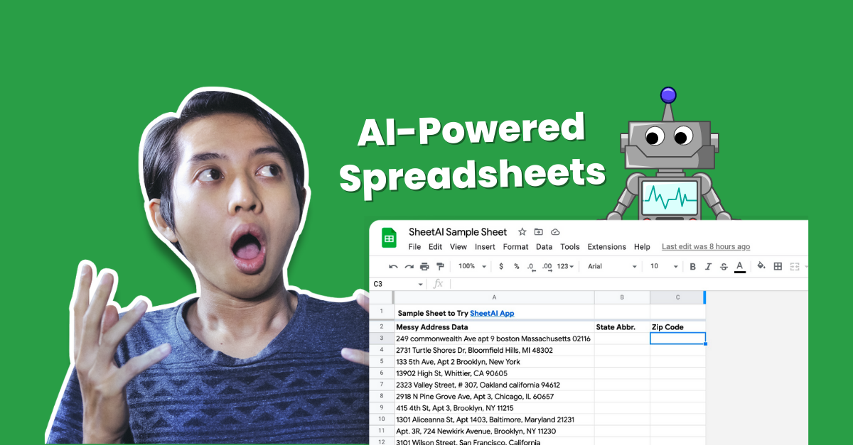Open the Format menu
Screen dimensions: 853x445
pos(515,247)
